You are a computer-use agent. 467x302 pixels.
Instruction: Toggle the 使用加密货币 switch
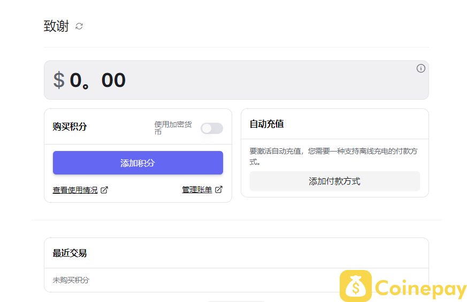(x=212, y=128)
